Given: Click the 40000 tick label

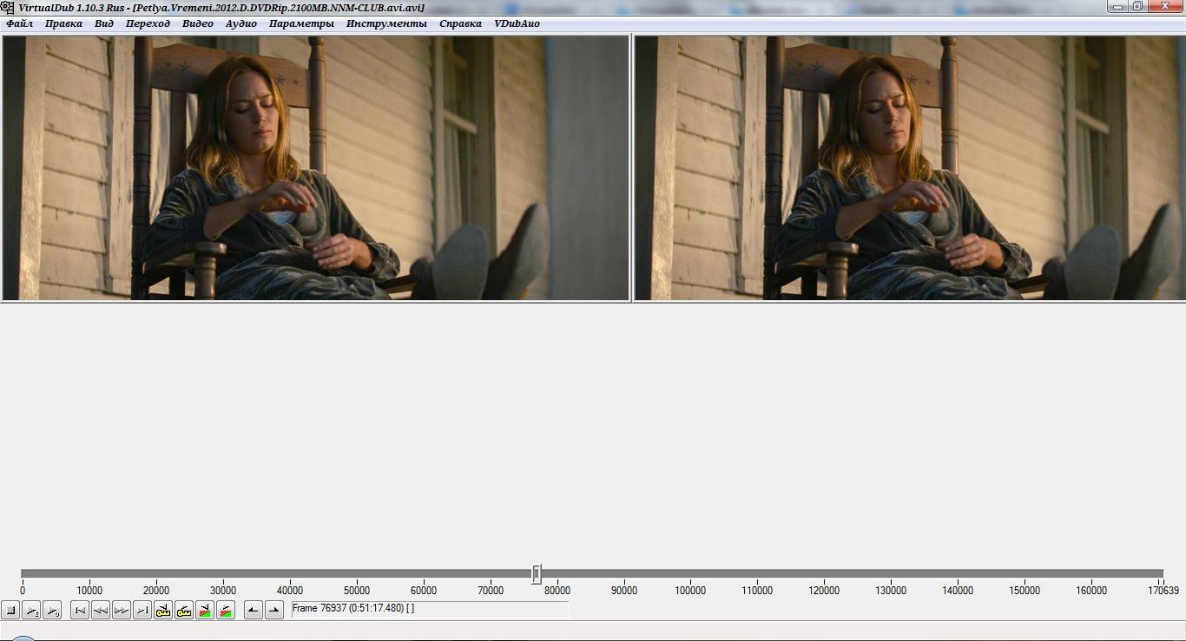Looking at the screenshot, I should (x=290, y=591).
